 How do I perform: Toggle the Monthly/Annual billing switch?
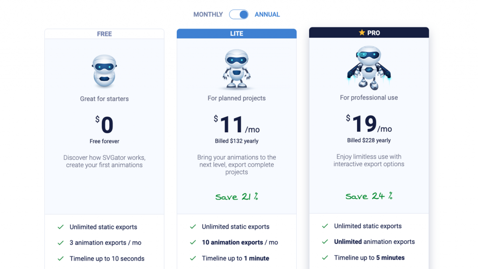point(239,14)
